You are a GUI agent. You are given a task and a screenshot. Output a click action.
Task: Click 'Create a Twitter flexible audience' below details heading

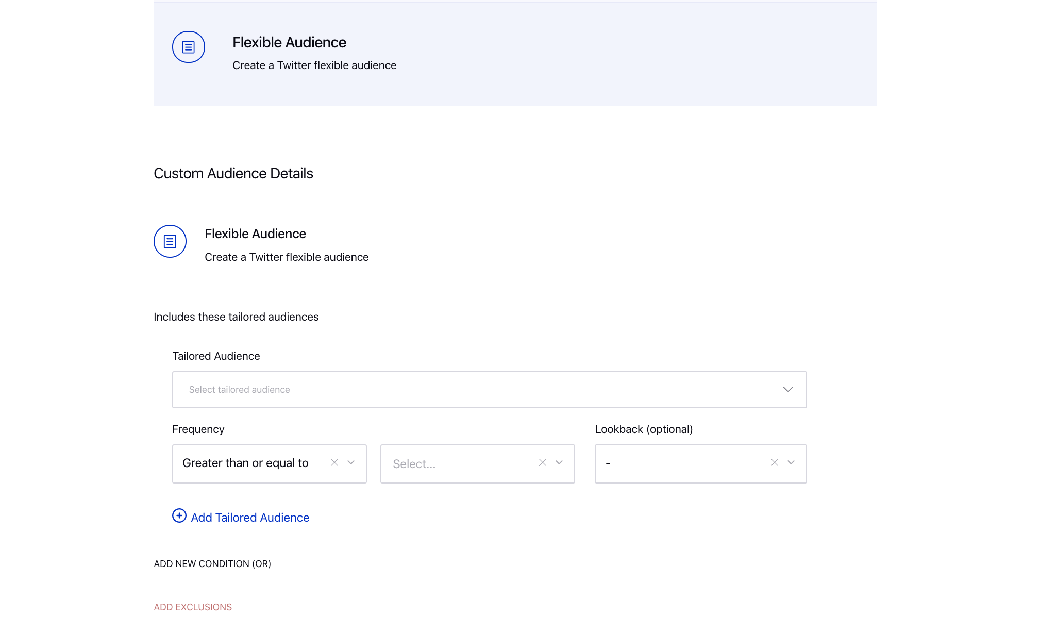[x=287, y=257]
